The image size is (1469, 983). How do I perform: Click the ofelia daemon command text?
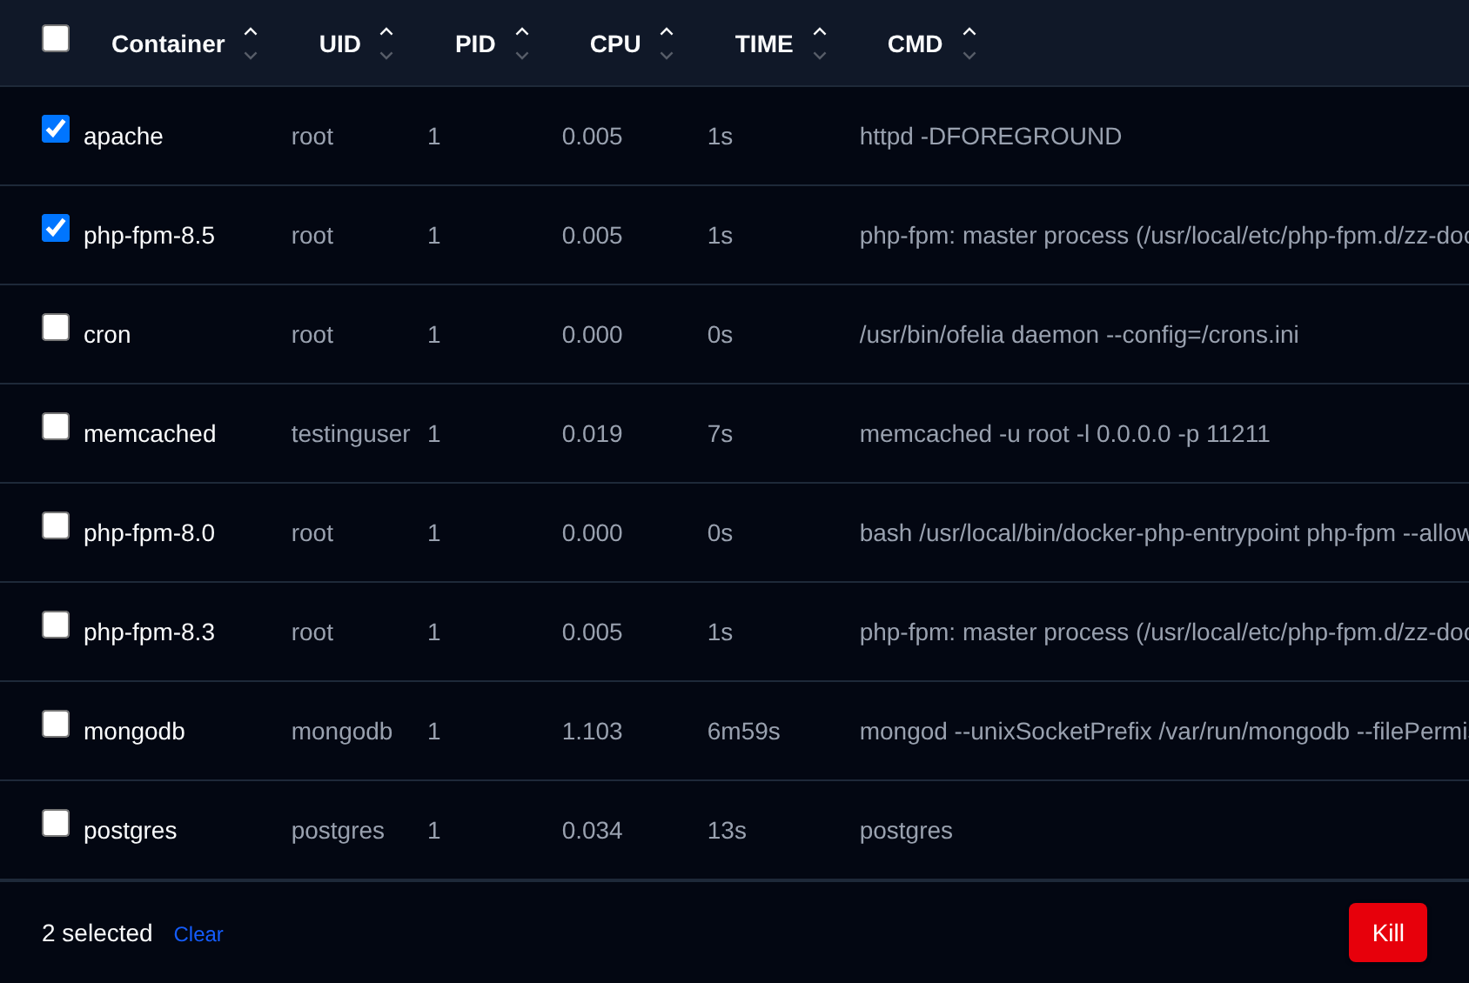tap(1079, 335)
